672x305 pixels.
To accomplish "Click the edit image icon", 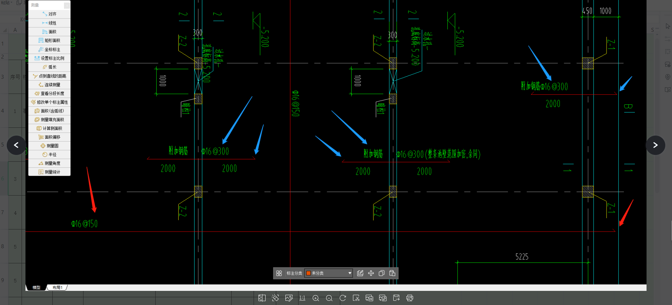I will 289,298.
